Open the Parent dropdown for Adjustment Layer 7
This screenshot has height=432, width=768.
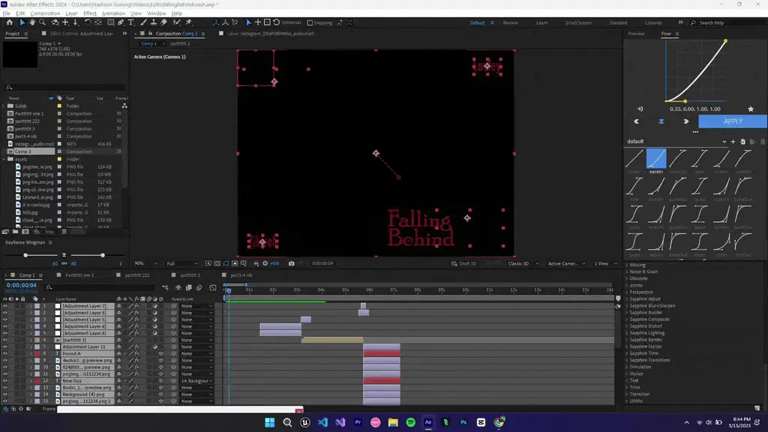click(x=197, y=306)
